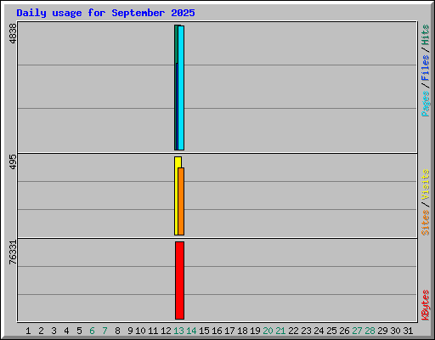Click the 'Hits' legend label
The width and height of the screenshot is (435, 340).
coord(426,35)
